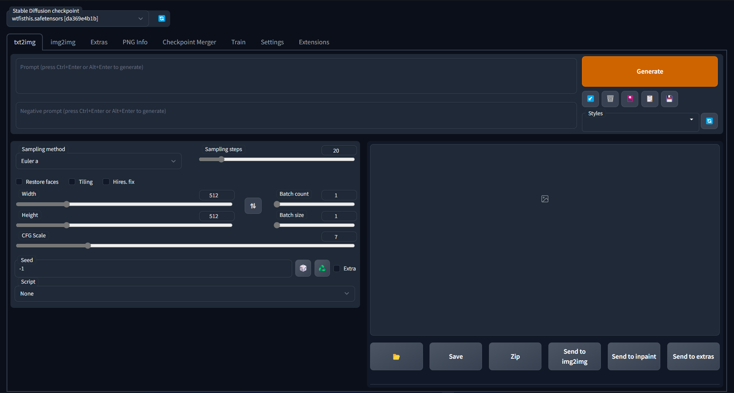This screenshot has width=734, height=393.
Task: Open the Script dropdown
Action: pyautogui.click(x=184, y=294)
